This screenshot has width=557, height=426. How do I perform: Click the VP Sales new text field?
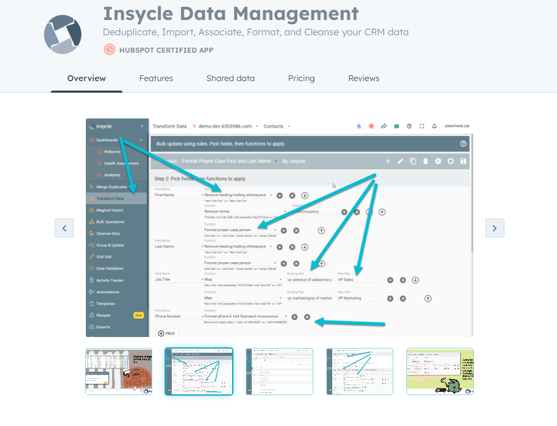[x=360, y=280]
